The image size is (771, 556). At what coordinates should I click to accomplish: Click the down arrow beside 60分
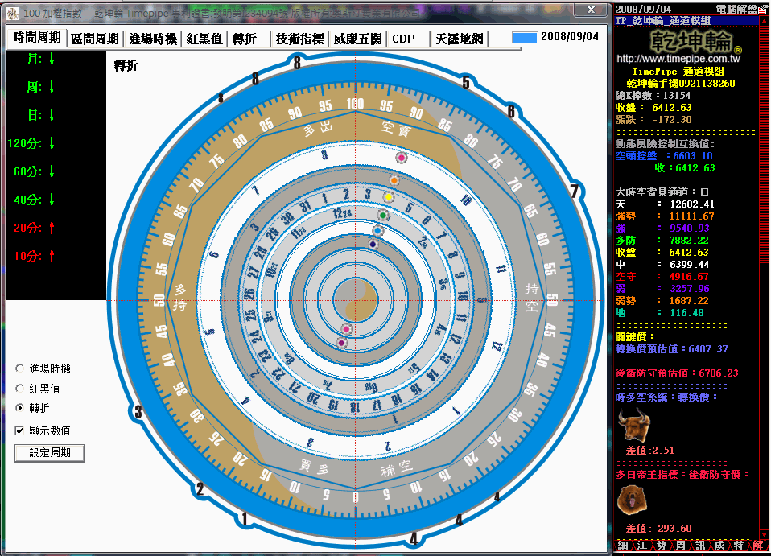(x=52, y=171)
